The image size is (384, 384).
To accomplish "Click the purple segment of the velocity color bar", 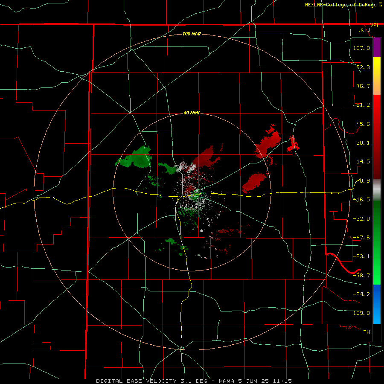I will pyautogui.click(x=377, y=47).
